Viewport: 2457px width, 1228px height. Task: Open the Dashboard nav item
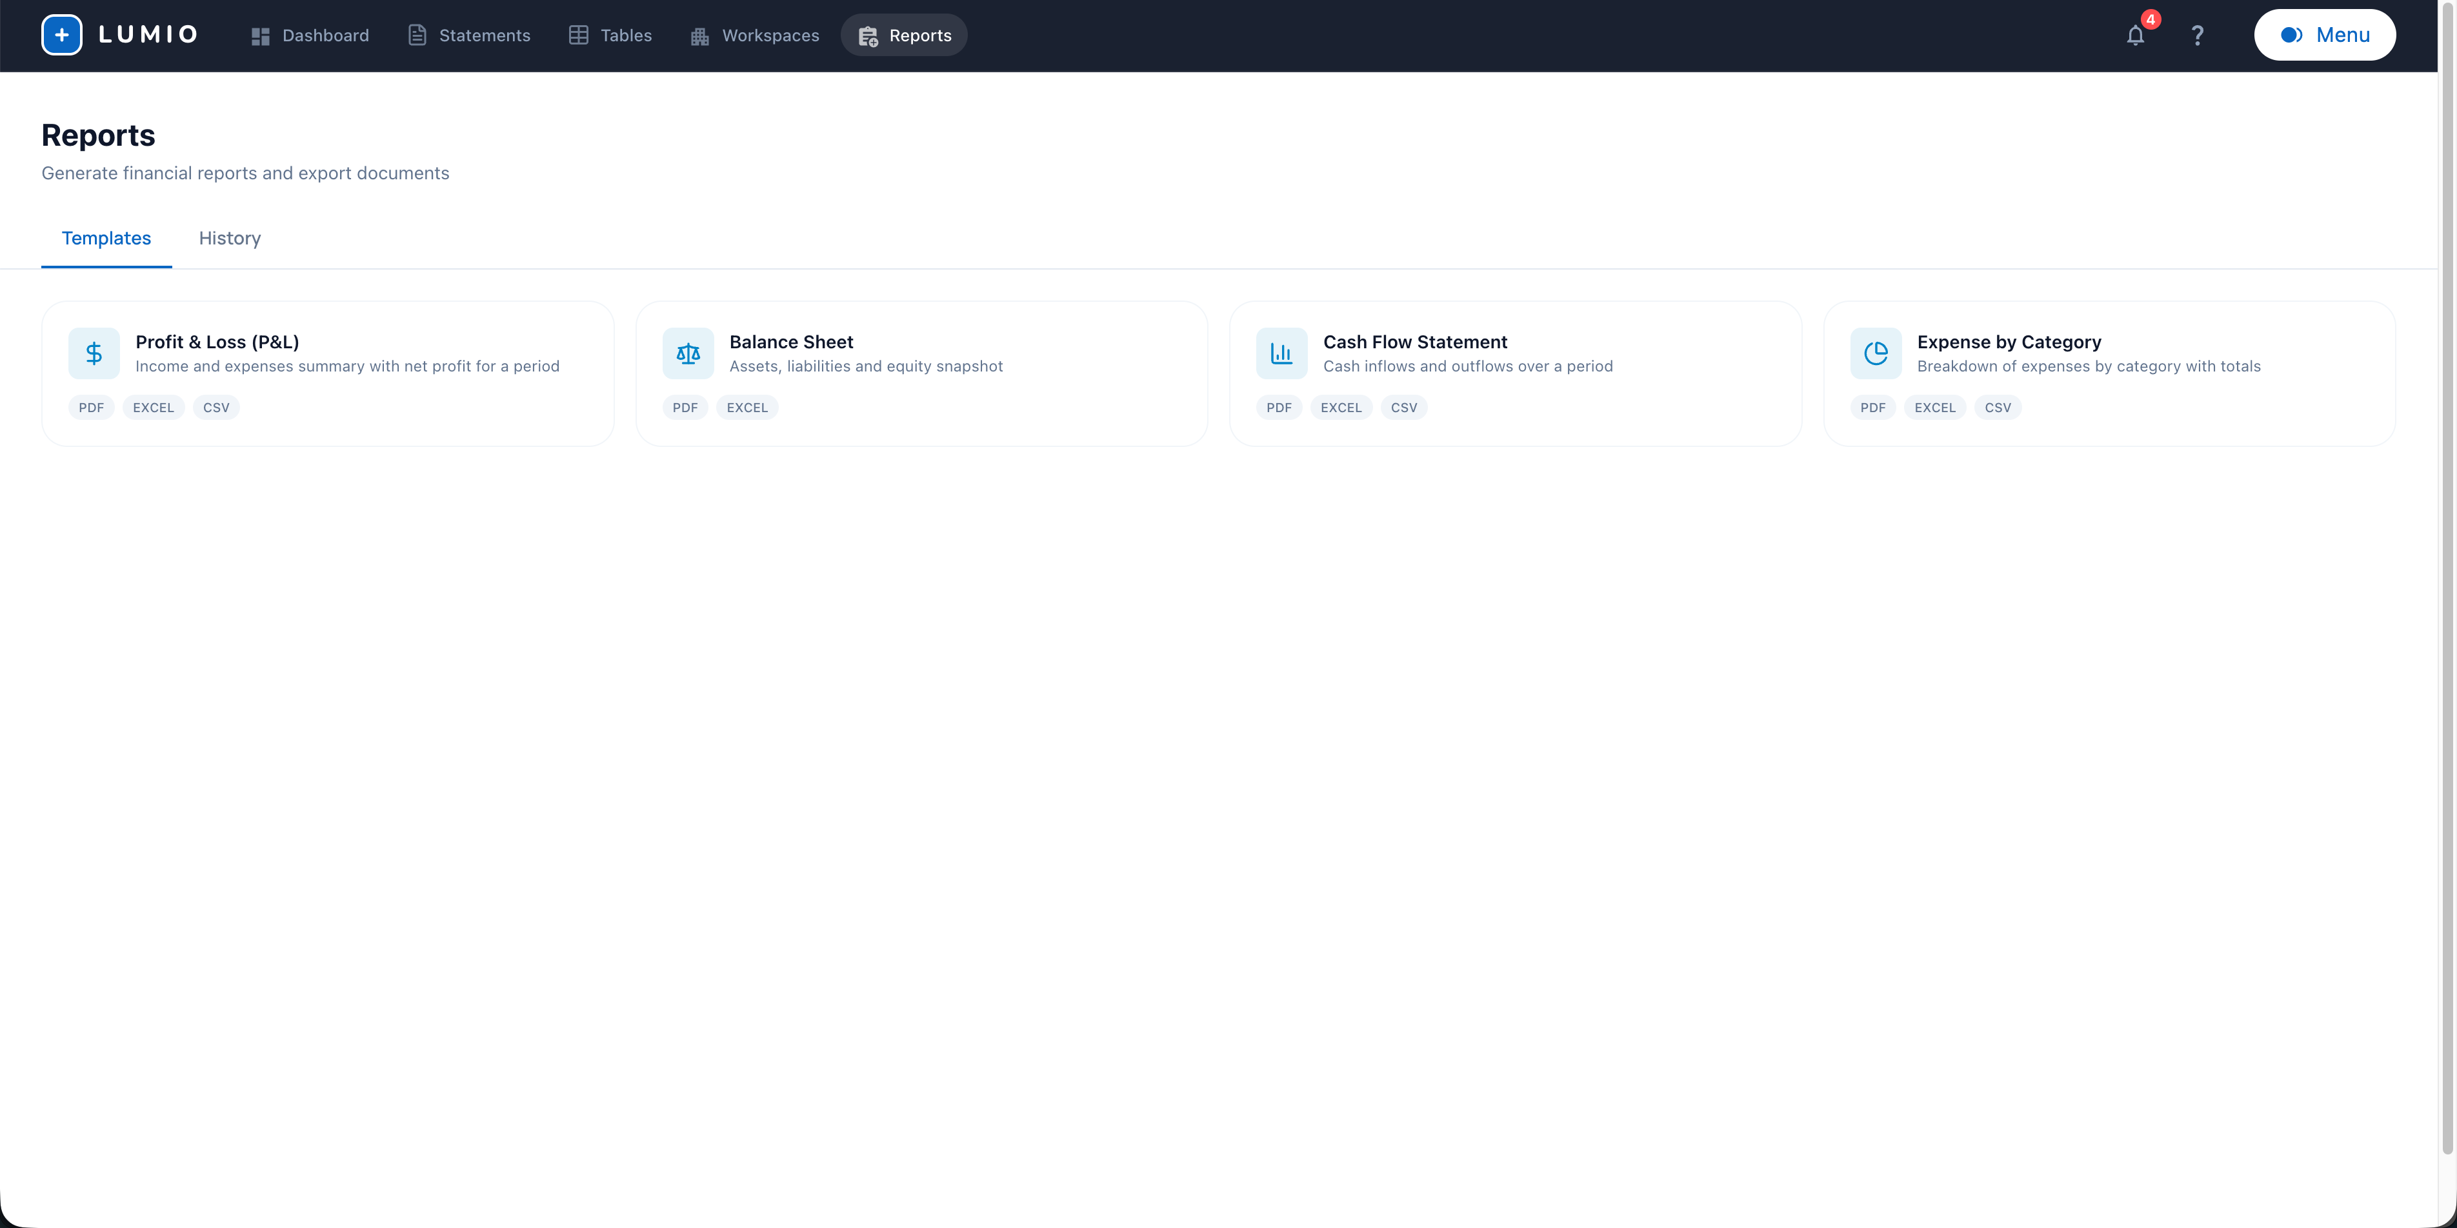[310, 35]
